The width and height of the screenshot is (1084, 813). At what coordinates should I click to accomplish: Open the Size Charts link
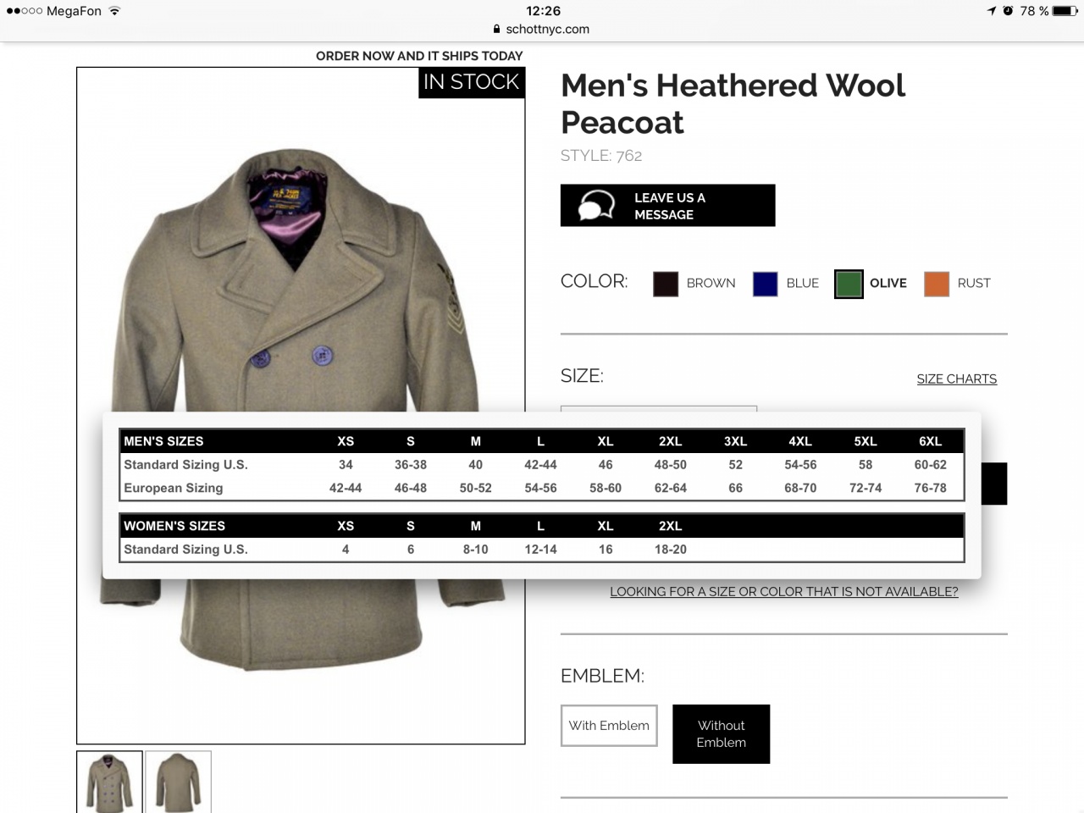pos(957,379)
